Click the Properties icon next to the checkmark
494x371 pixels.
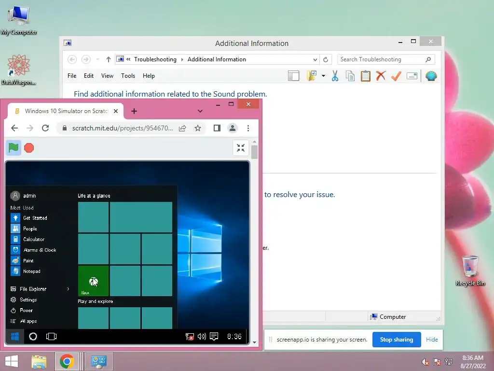(412, 76)
